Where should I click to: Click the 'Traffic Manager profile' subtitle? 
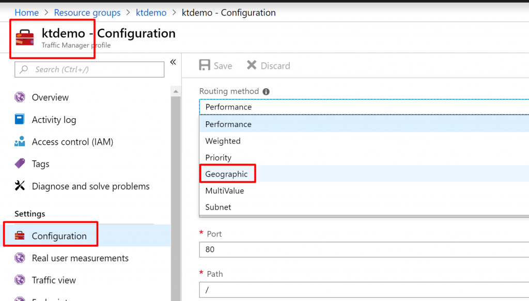click(x=76, y=45)
